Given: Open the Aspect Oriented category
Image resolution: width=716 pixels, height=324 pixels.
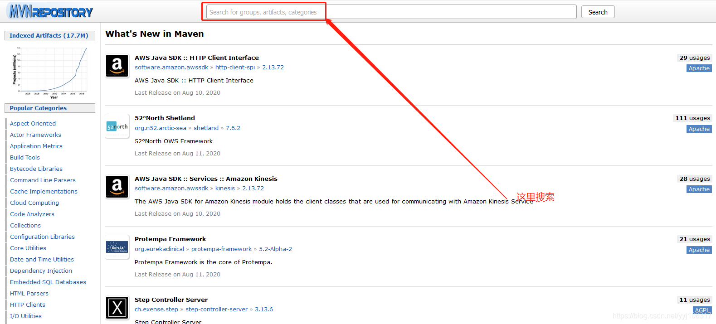Looking at the screenshot, I should click(x=33, y=123).
